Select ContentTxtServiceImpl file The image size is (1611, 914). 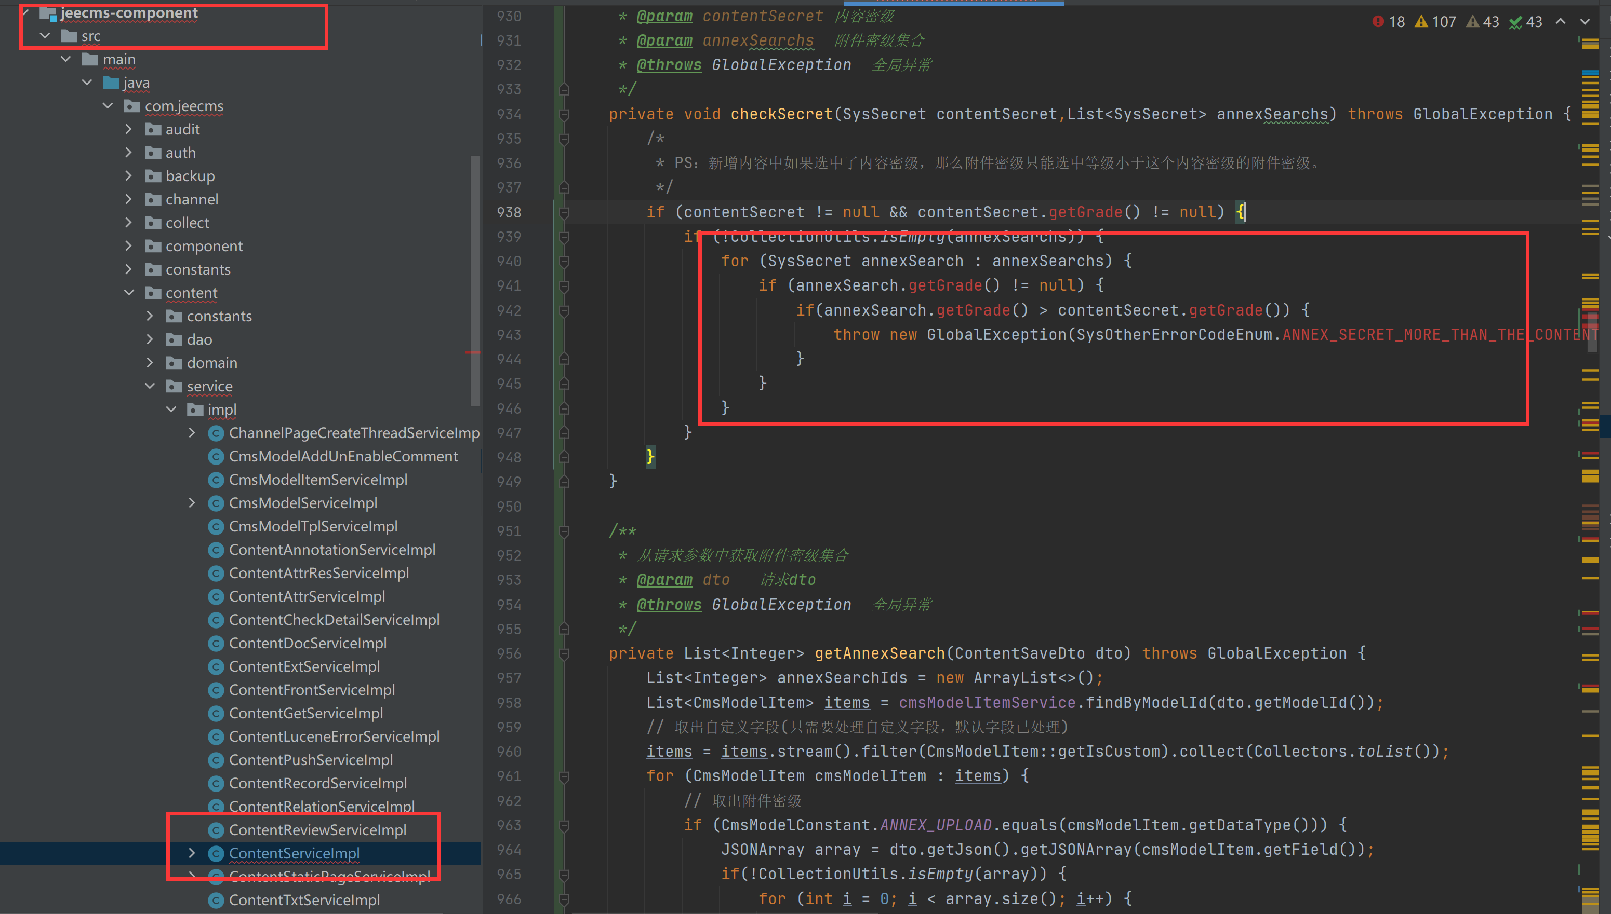304,899
